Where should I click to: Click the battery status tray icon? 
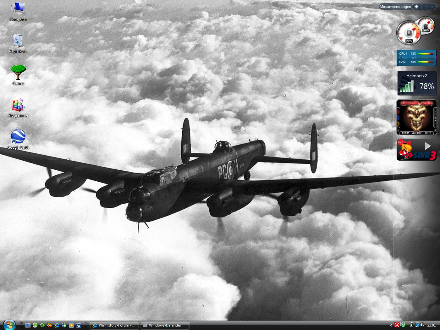[411, 325]
